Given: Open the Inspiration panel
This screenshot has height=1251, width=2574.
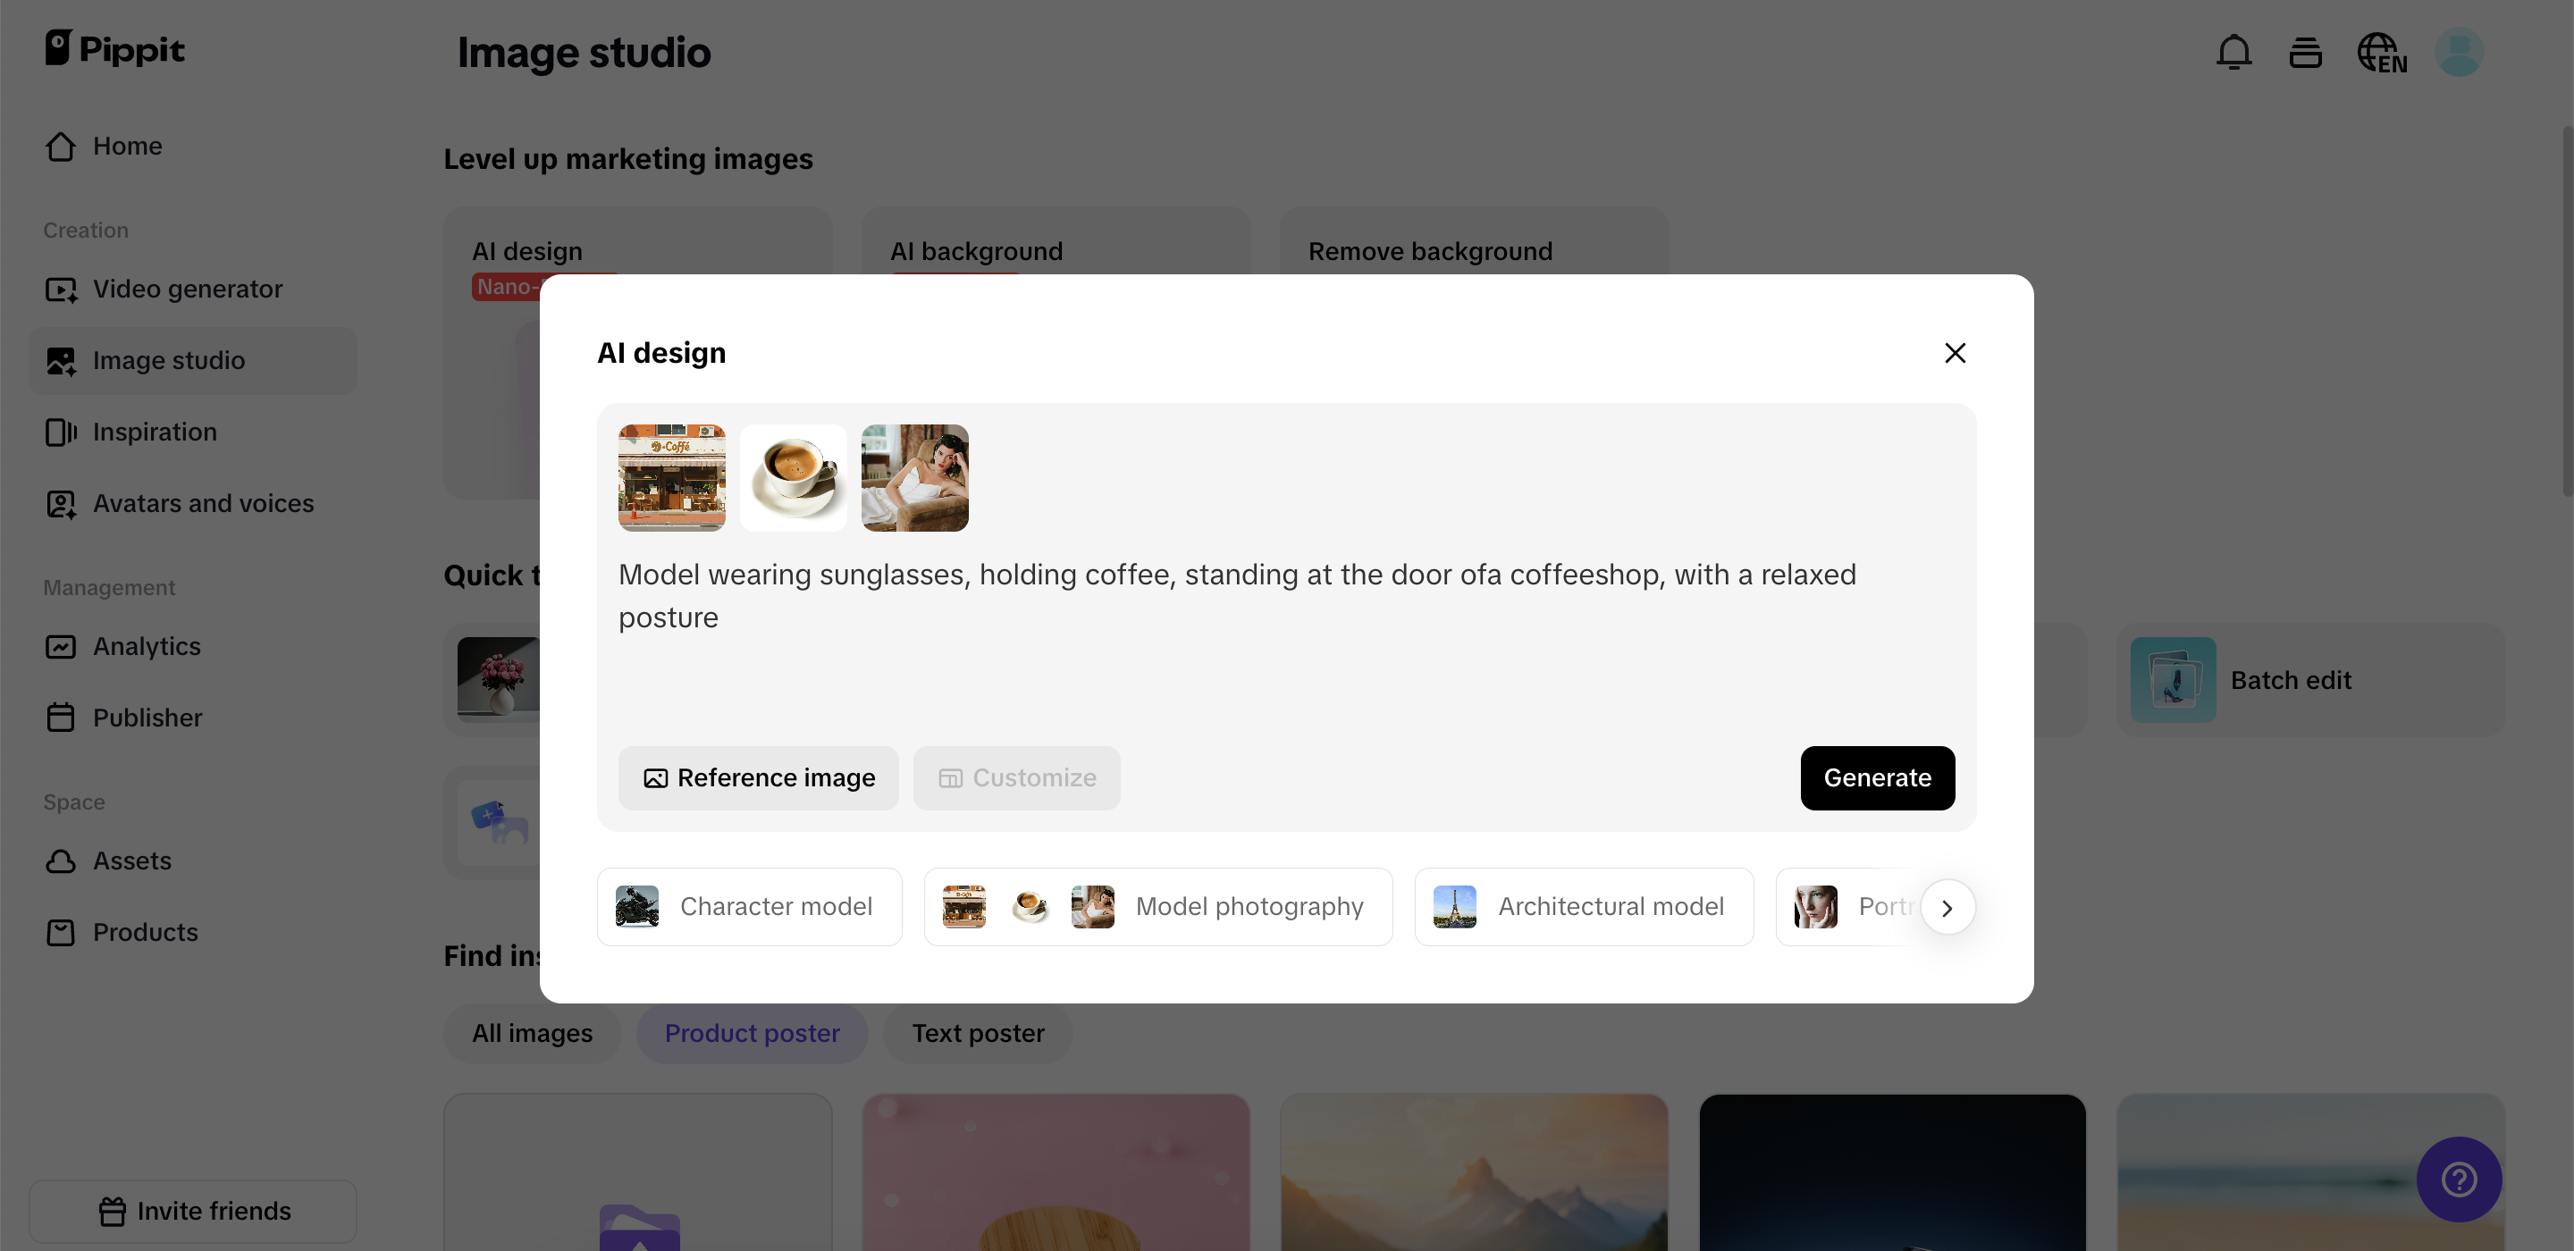Looking at the screenshot, I should (x=155, y=432).
